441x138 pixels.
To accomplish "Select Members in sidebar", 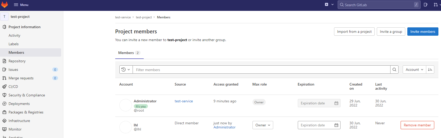I will (x=31, y=52).
